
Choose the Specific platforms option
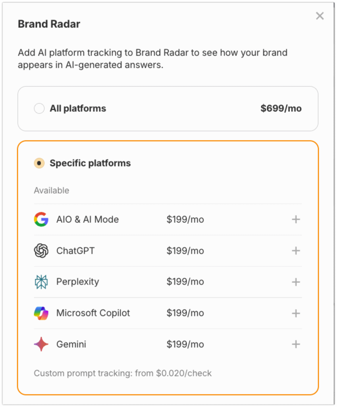[x=39, y=163]
